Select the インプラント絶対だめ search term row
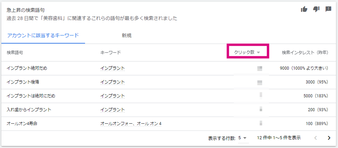 tap(169, 68)
